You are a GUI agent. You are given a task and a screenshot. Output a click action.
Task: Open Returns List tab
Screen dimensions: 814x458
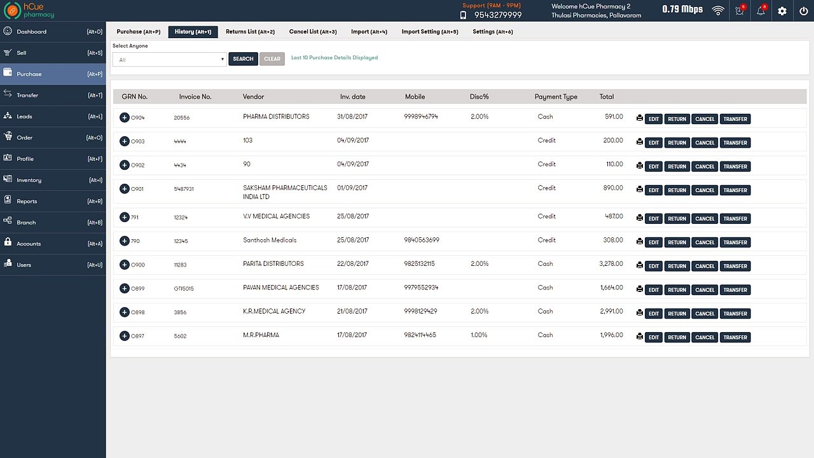point(250,32)
